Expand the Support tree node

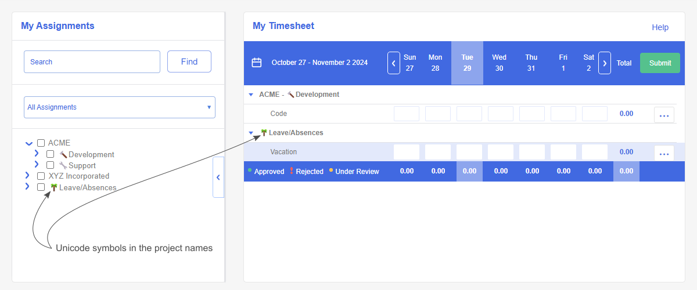click(36, 165)
